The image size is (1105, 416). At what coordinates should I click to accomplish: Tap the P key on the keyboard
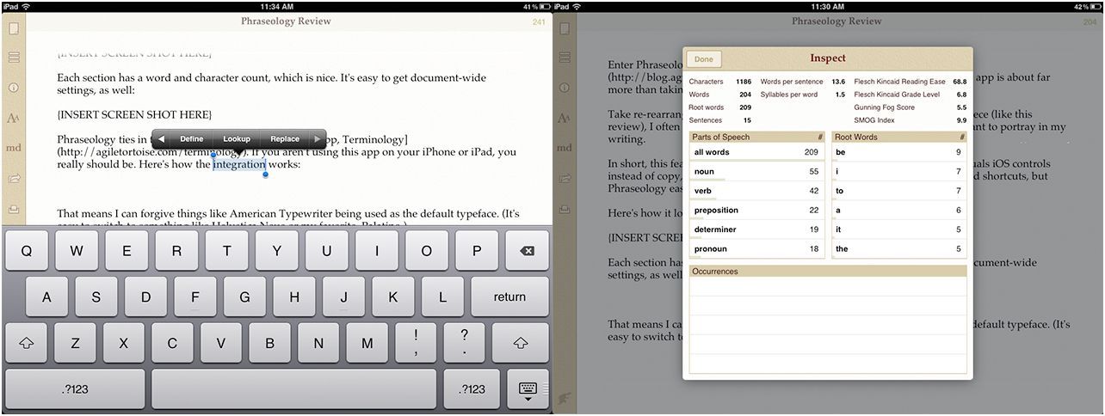476,251
